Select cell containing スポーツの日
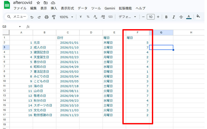 [45, 105]
